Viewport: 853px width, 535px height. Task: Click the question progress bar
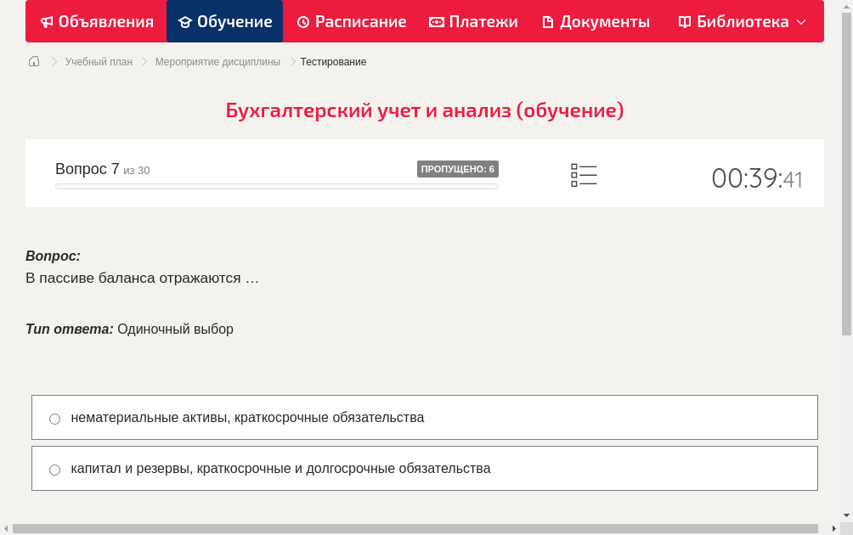[276, 186]
